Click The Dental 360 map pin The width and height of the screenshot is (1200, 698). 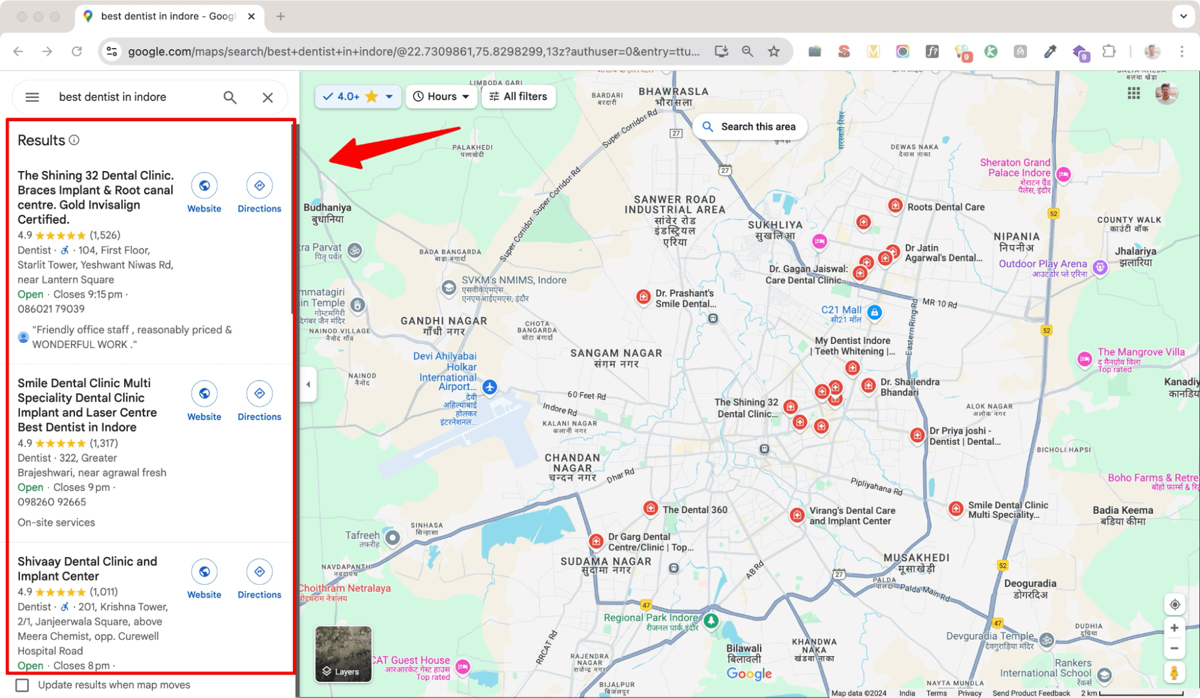(650, 509)
